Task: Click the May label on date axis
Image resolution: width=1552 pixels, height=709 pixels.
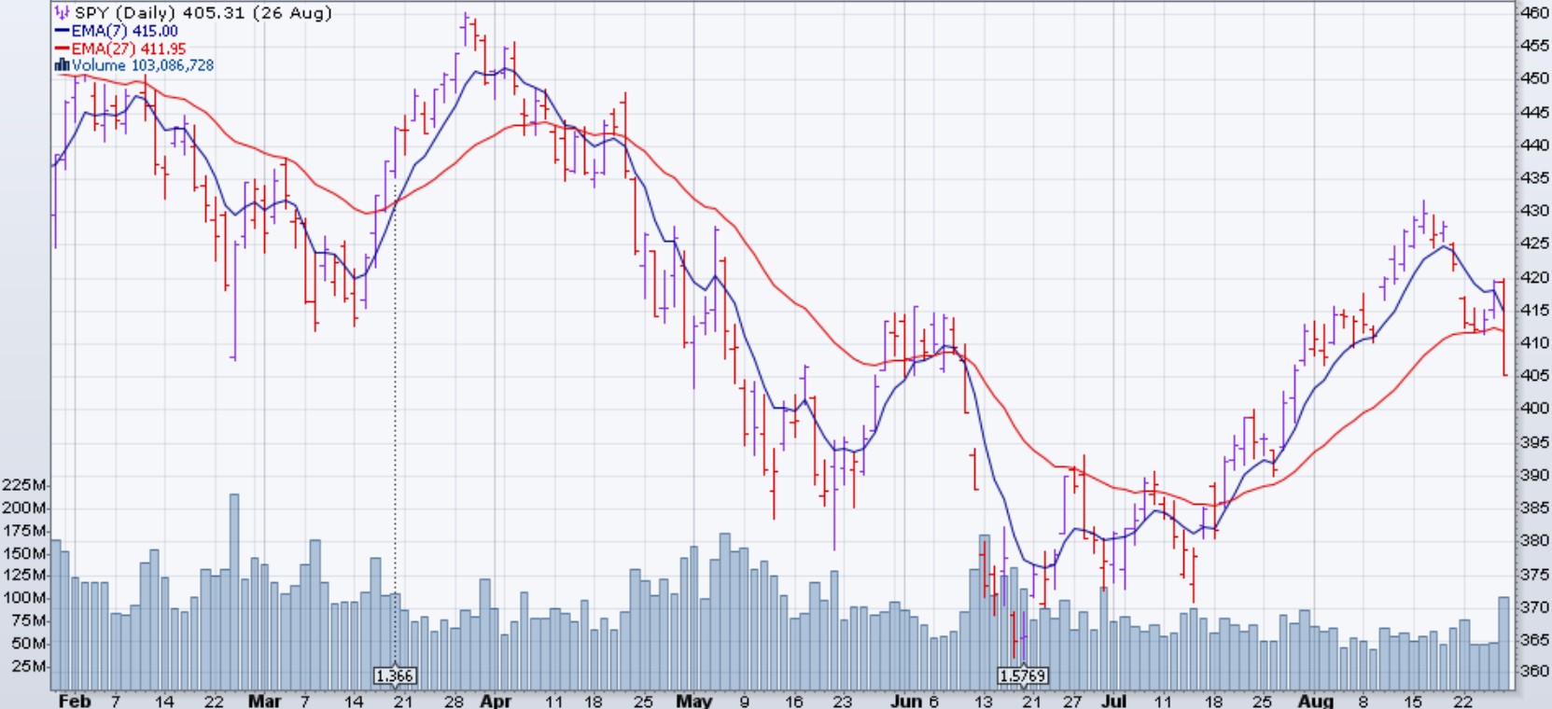Action: tap(693, 701)
